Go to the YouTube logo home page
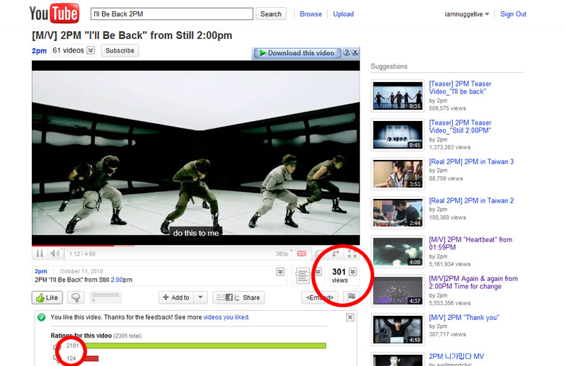 [54, 13]
